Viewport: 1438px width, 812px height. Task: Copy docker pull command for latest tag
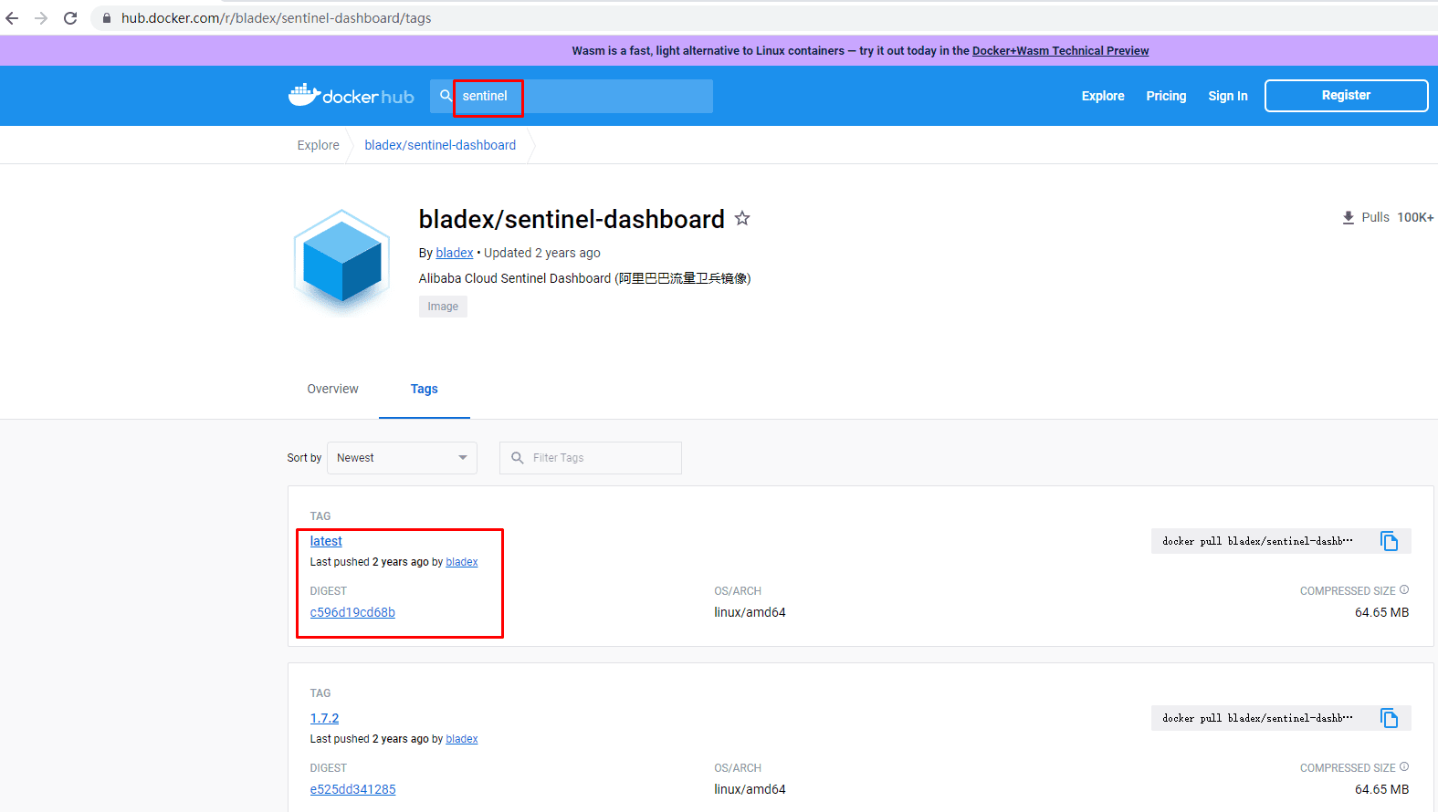point(1390,541)
